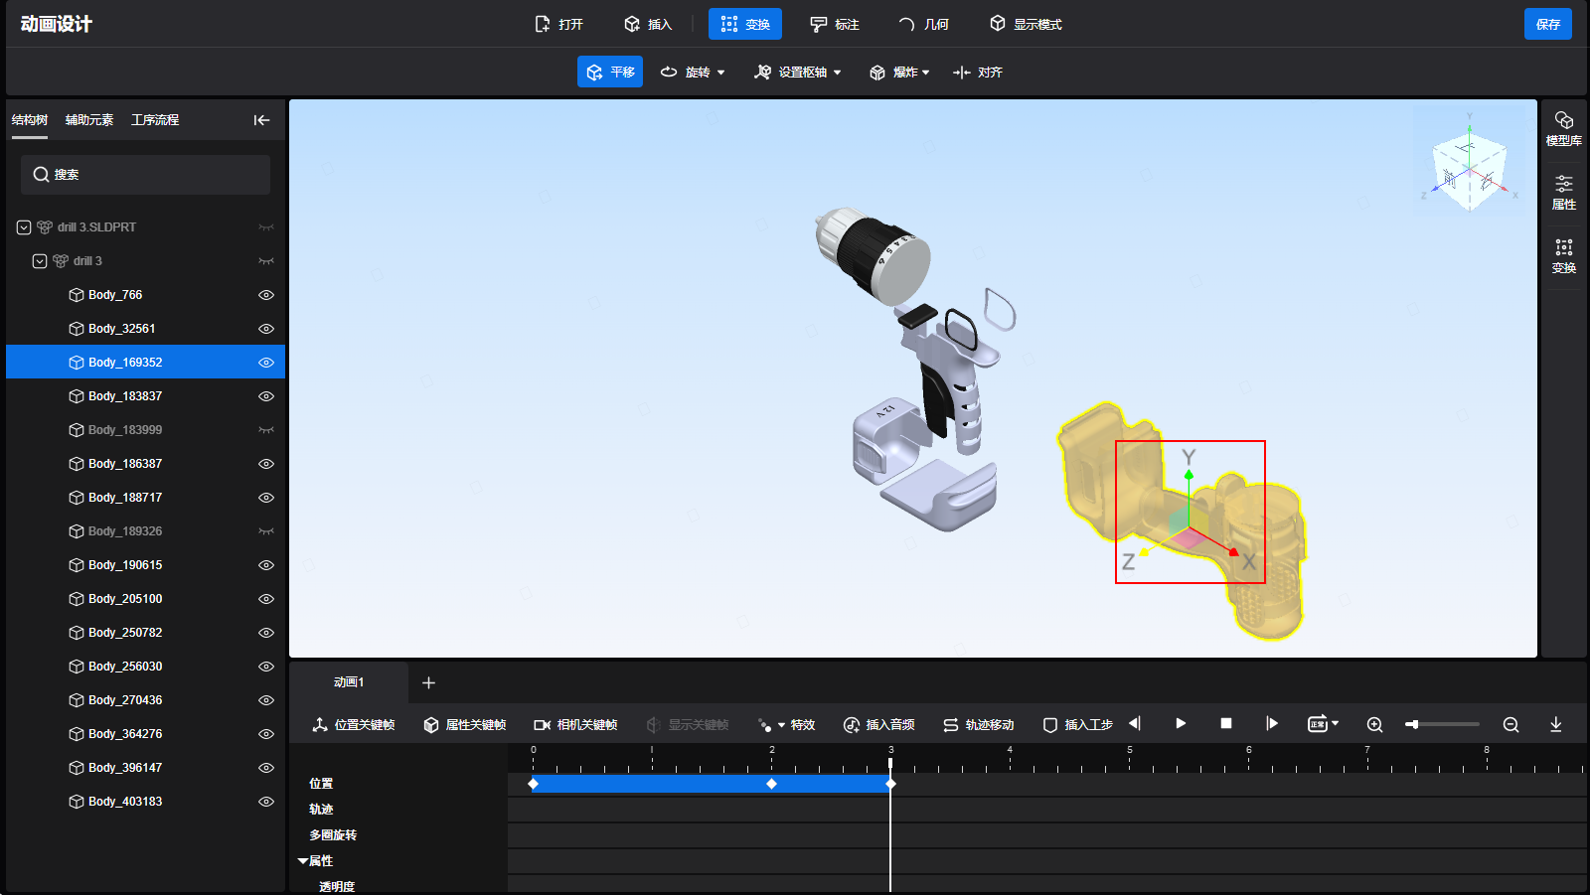The width and height of the screenshot is (1590, 895).
Task: Open the 几何 geometry tool
Action: click(x=923, y=24)
